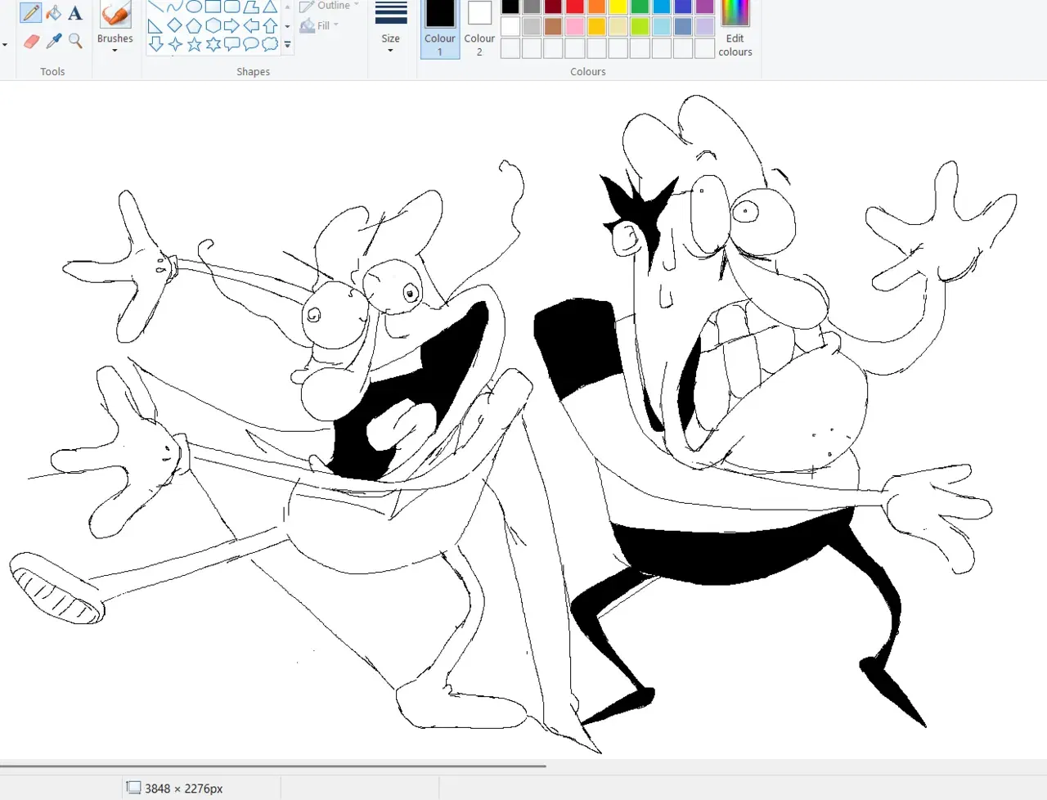Pick the Right-angled triangle shape
Viewport: 1047px width, 800px height.
point(155,26)
